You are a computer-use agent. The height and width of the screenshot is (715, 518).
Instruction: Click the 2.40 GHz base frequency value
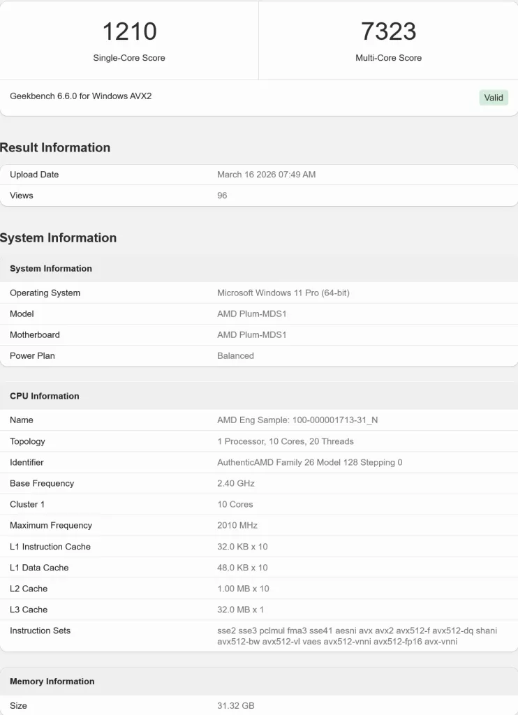[x=235, y=483]
